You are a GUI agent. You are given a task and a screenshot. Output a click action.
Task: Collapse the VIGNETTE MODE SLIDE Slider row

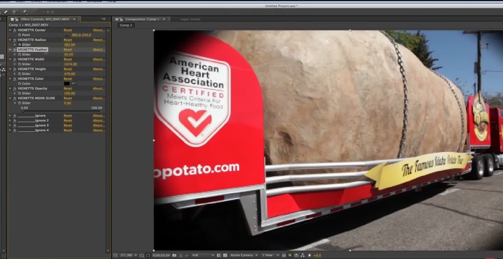pyautogui.click(x=15, y=103)
